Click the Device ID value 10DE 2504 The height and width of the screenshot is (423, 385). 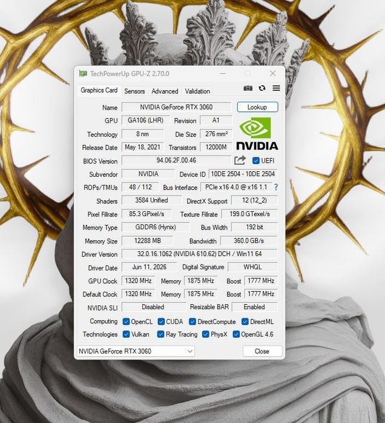(x=243, y=174)
